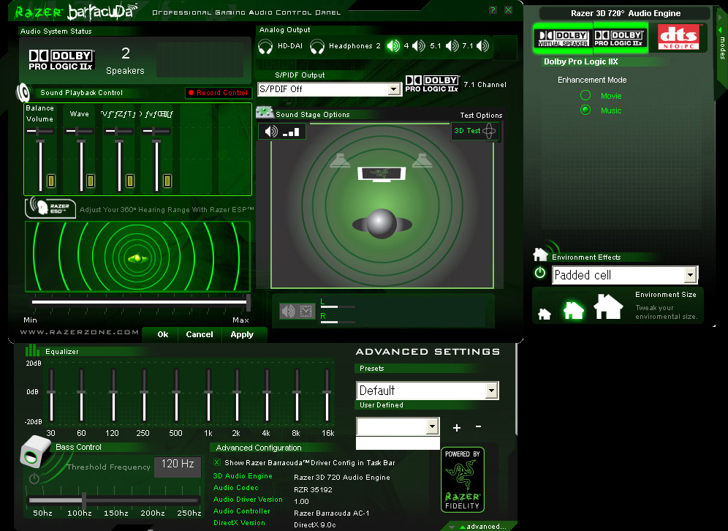Open the S/PDIF Output dropdown
Screen dimensions: 728x531
(394, 89)
